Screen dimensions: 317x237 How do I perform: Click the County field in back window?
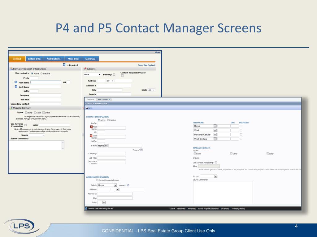click(x=114, y=94)
